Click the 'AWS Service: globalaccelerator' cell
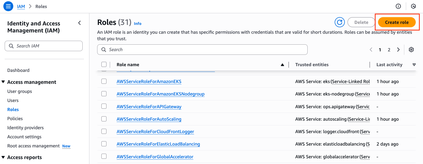The width and height of the screenshot is (423, 164). click(333, 157)
